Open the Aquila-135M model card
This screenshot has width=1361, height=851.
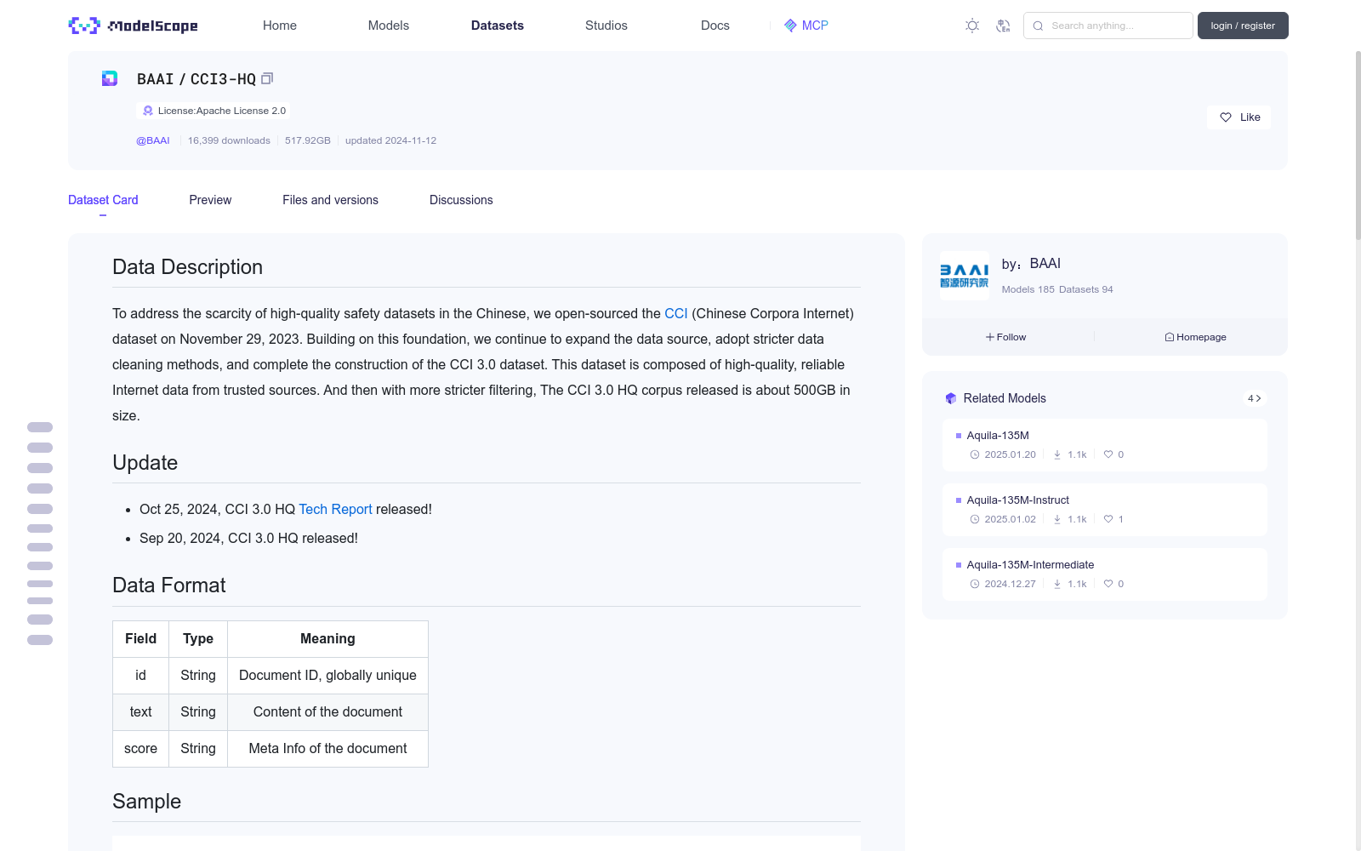pyautogui.click(x=1104, y=445)
